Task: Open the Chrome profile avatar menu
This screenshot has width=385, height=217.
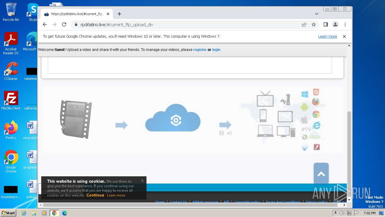Action: click(335, 24)
